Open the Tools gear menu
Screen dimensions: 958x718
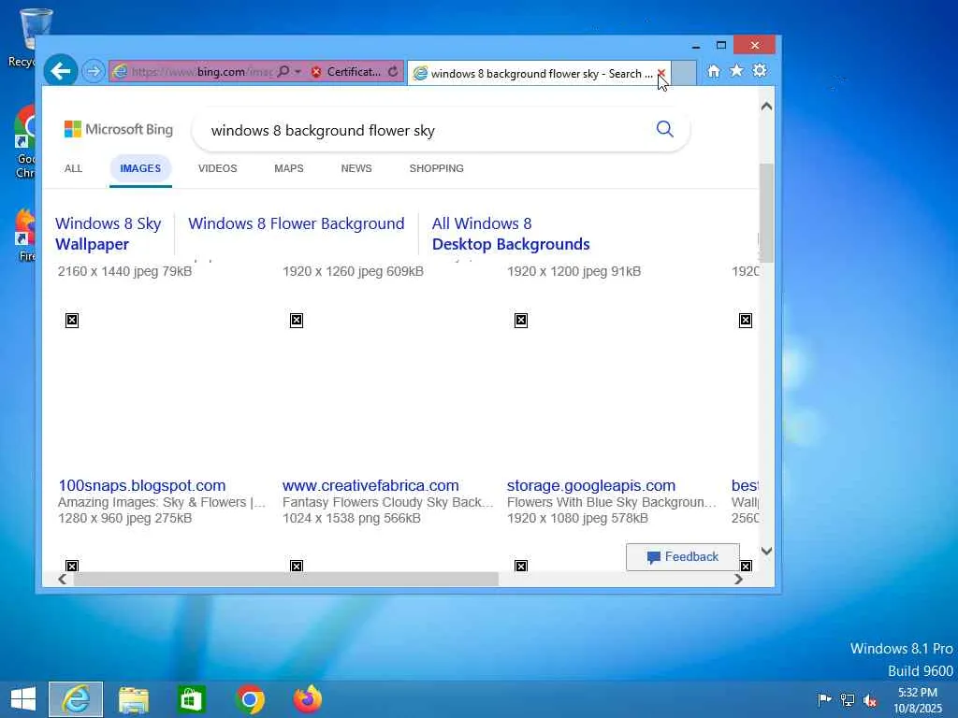tap(760, 71)
